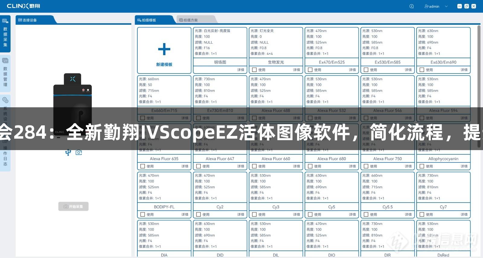Select the Cy7 使用 checkbox
Screen dimensions: 483x258
(x=422, y=215)
